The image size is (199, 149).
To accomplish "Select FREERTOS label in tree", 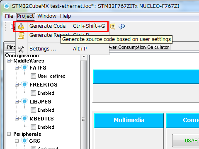I will pos(44,85).
